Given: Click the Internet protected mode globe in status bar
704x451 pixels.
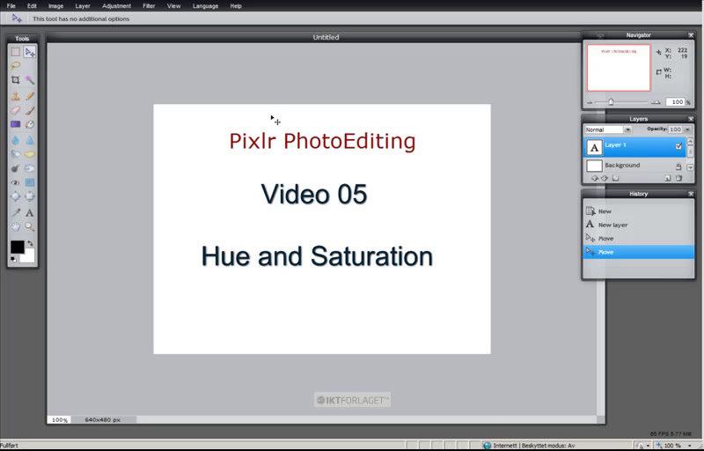Looking at the screenshot, I should (x=488, y=446).
